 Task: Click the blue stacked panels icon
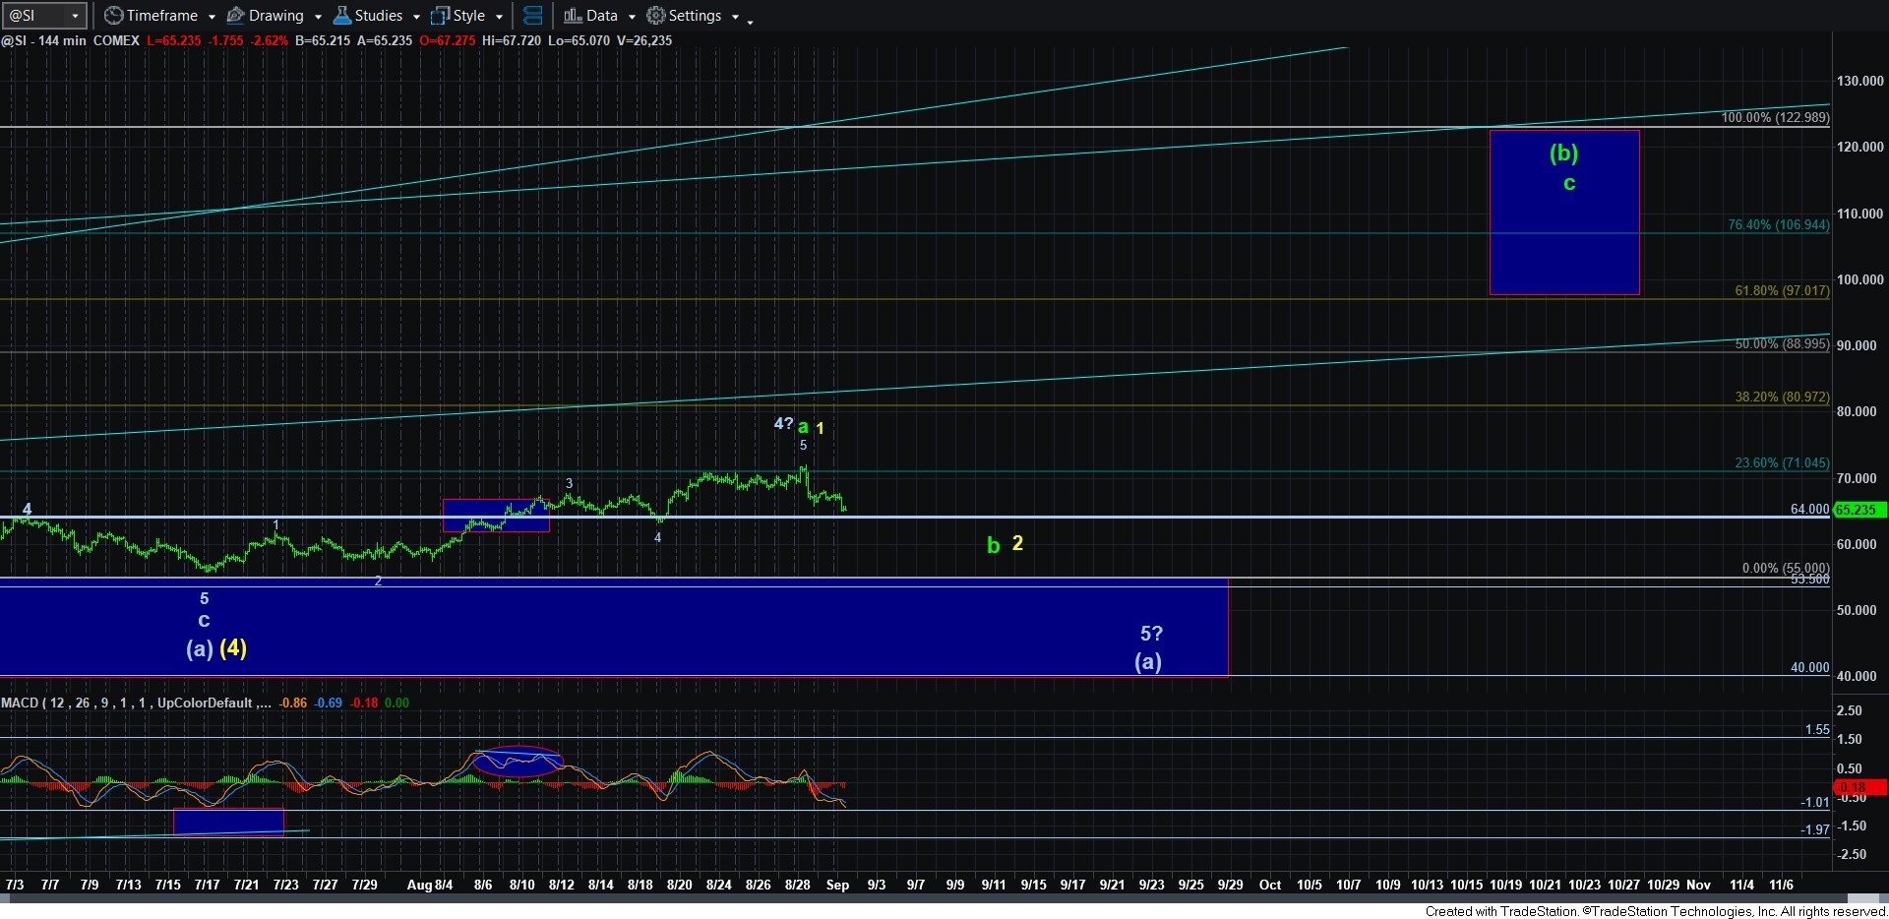[532, 16]
